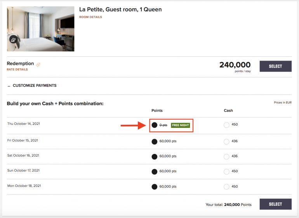
Task: Select 60,000 pts for Sun October 17
Action: pos(154,171)
